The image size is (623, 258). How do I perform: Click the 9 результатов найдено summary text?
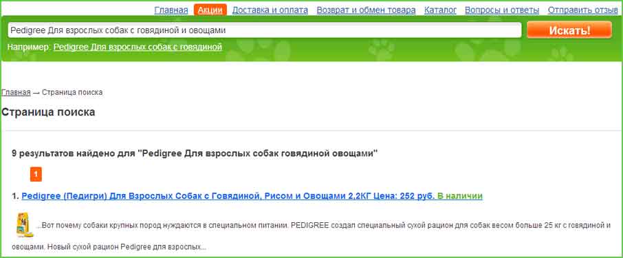point(195,153)
